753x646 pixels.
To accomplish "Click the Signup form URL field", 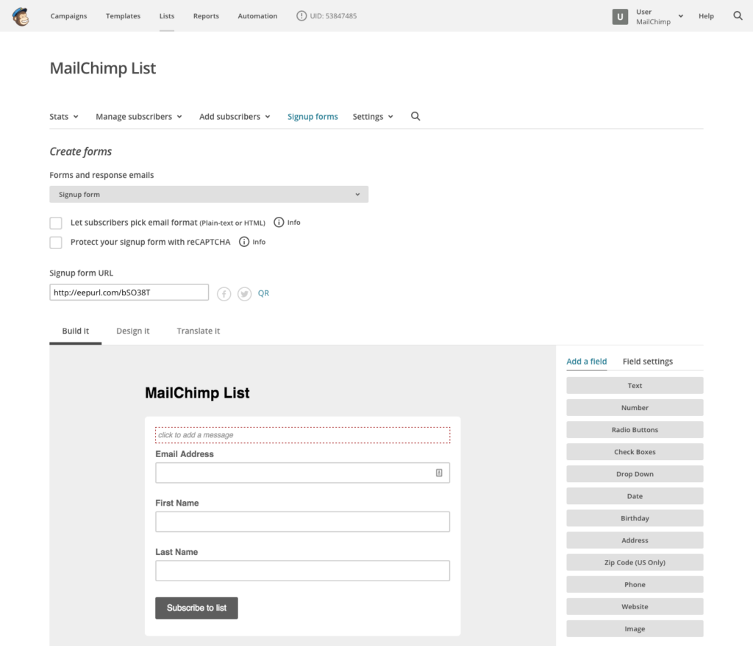I will [x=129, y=293].
